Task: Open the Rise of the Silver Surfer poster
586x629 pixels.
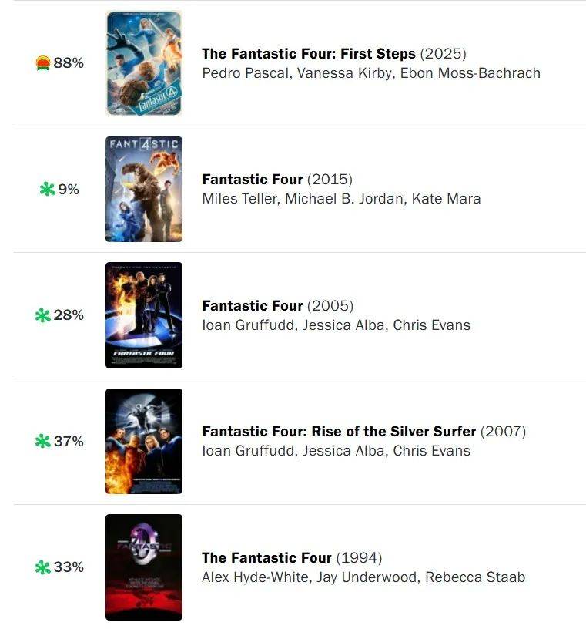Action: point(144,441)
